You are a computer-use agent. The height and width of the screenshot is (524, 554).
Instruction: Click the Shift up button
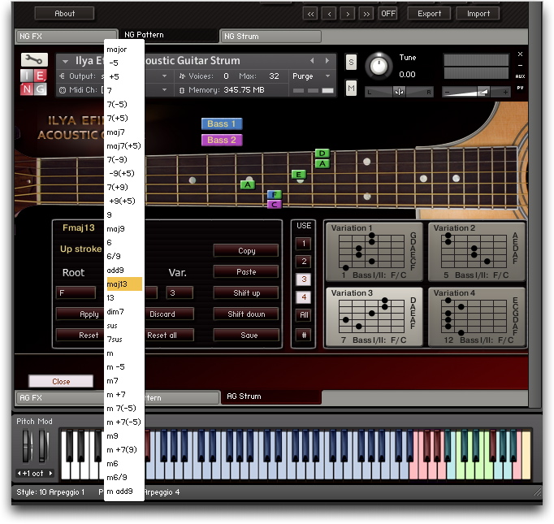click(246, 293)
